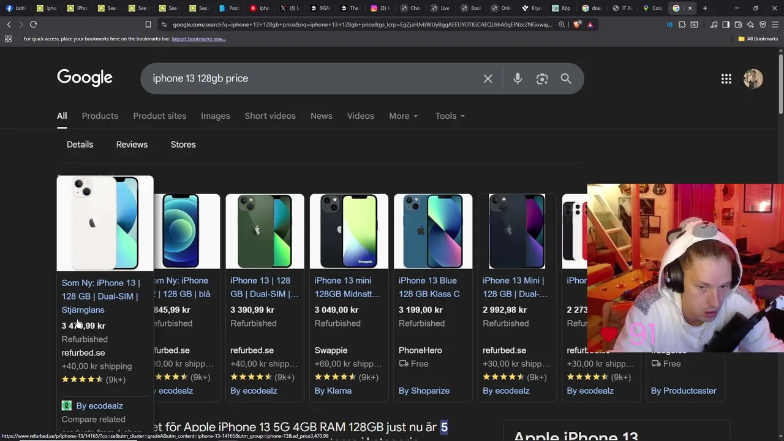Open Leo AI sparkle icon
This screenshot has width=784, height=441.
tap(750, 24)
